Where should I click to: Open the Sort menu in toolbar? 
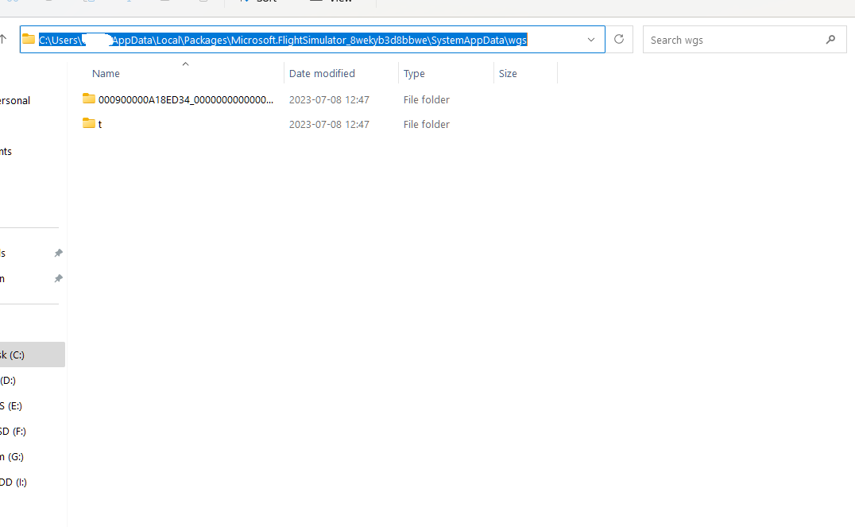pyautogui.click(x=261, y=2)
